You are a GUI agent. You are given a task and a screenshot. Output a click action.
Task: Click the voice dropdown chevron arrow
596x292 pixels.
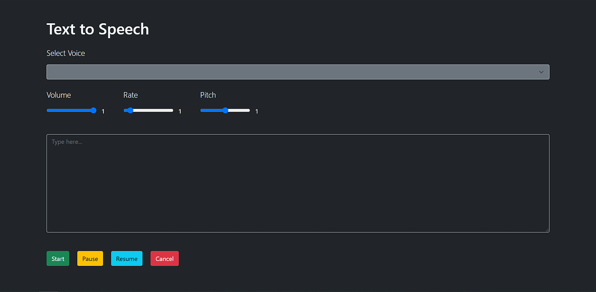point(541,71)
